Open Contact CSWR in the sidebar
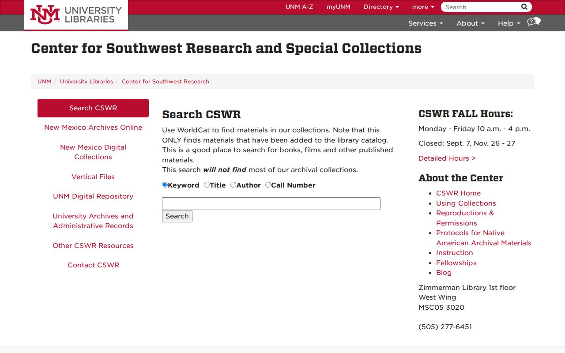Screen dimensions: 565x353 point(93,265)
